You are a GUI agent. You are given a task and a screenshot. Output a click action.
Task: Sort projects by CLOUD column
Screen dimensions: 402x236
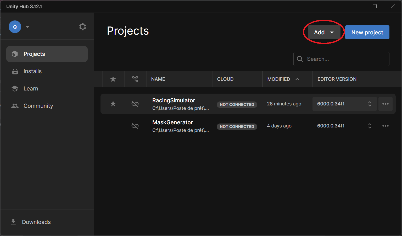tap(225, 79)
